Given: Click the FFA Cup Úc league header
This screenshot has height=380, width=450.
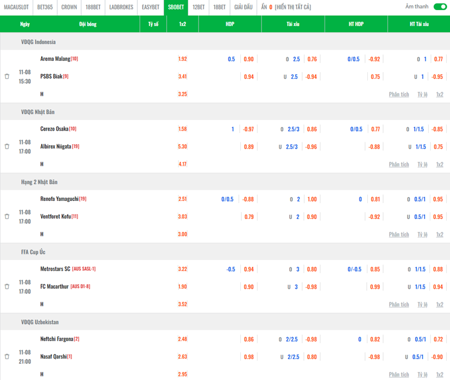Looking at the screenshot, I should [x=33, y=252].
